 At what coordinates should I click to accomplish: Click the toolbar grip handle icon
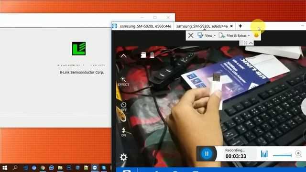coord(241,43)
